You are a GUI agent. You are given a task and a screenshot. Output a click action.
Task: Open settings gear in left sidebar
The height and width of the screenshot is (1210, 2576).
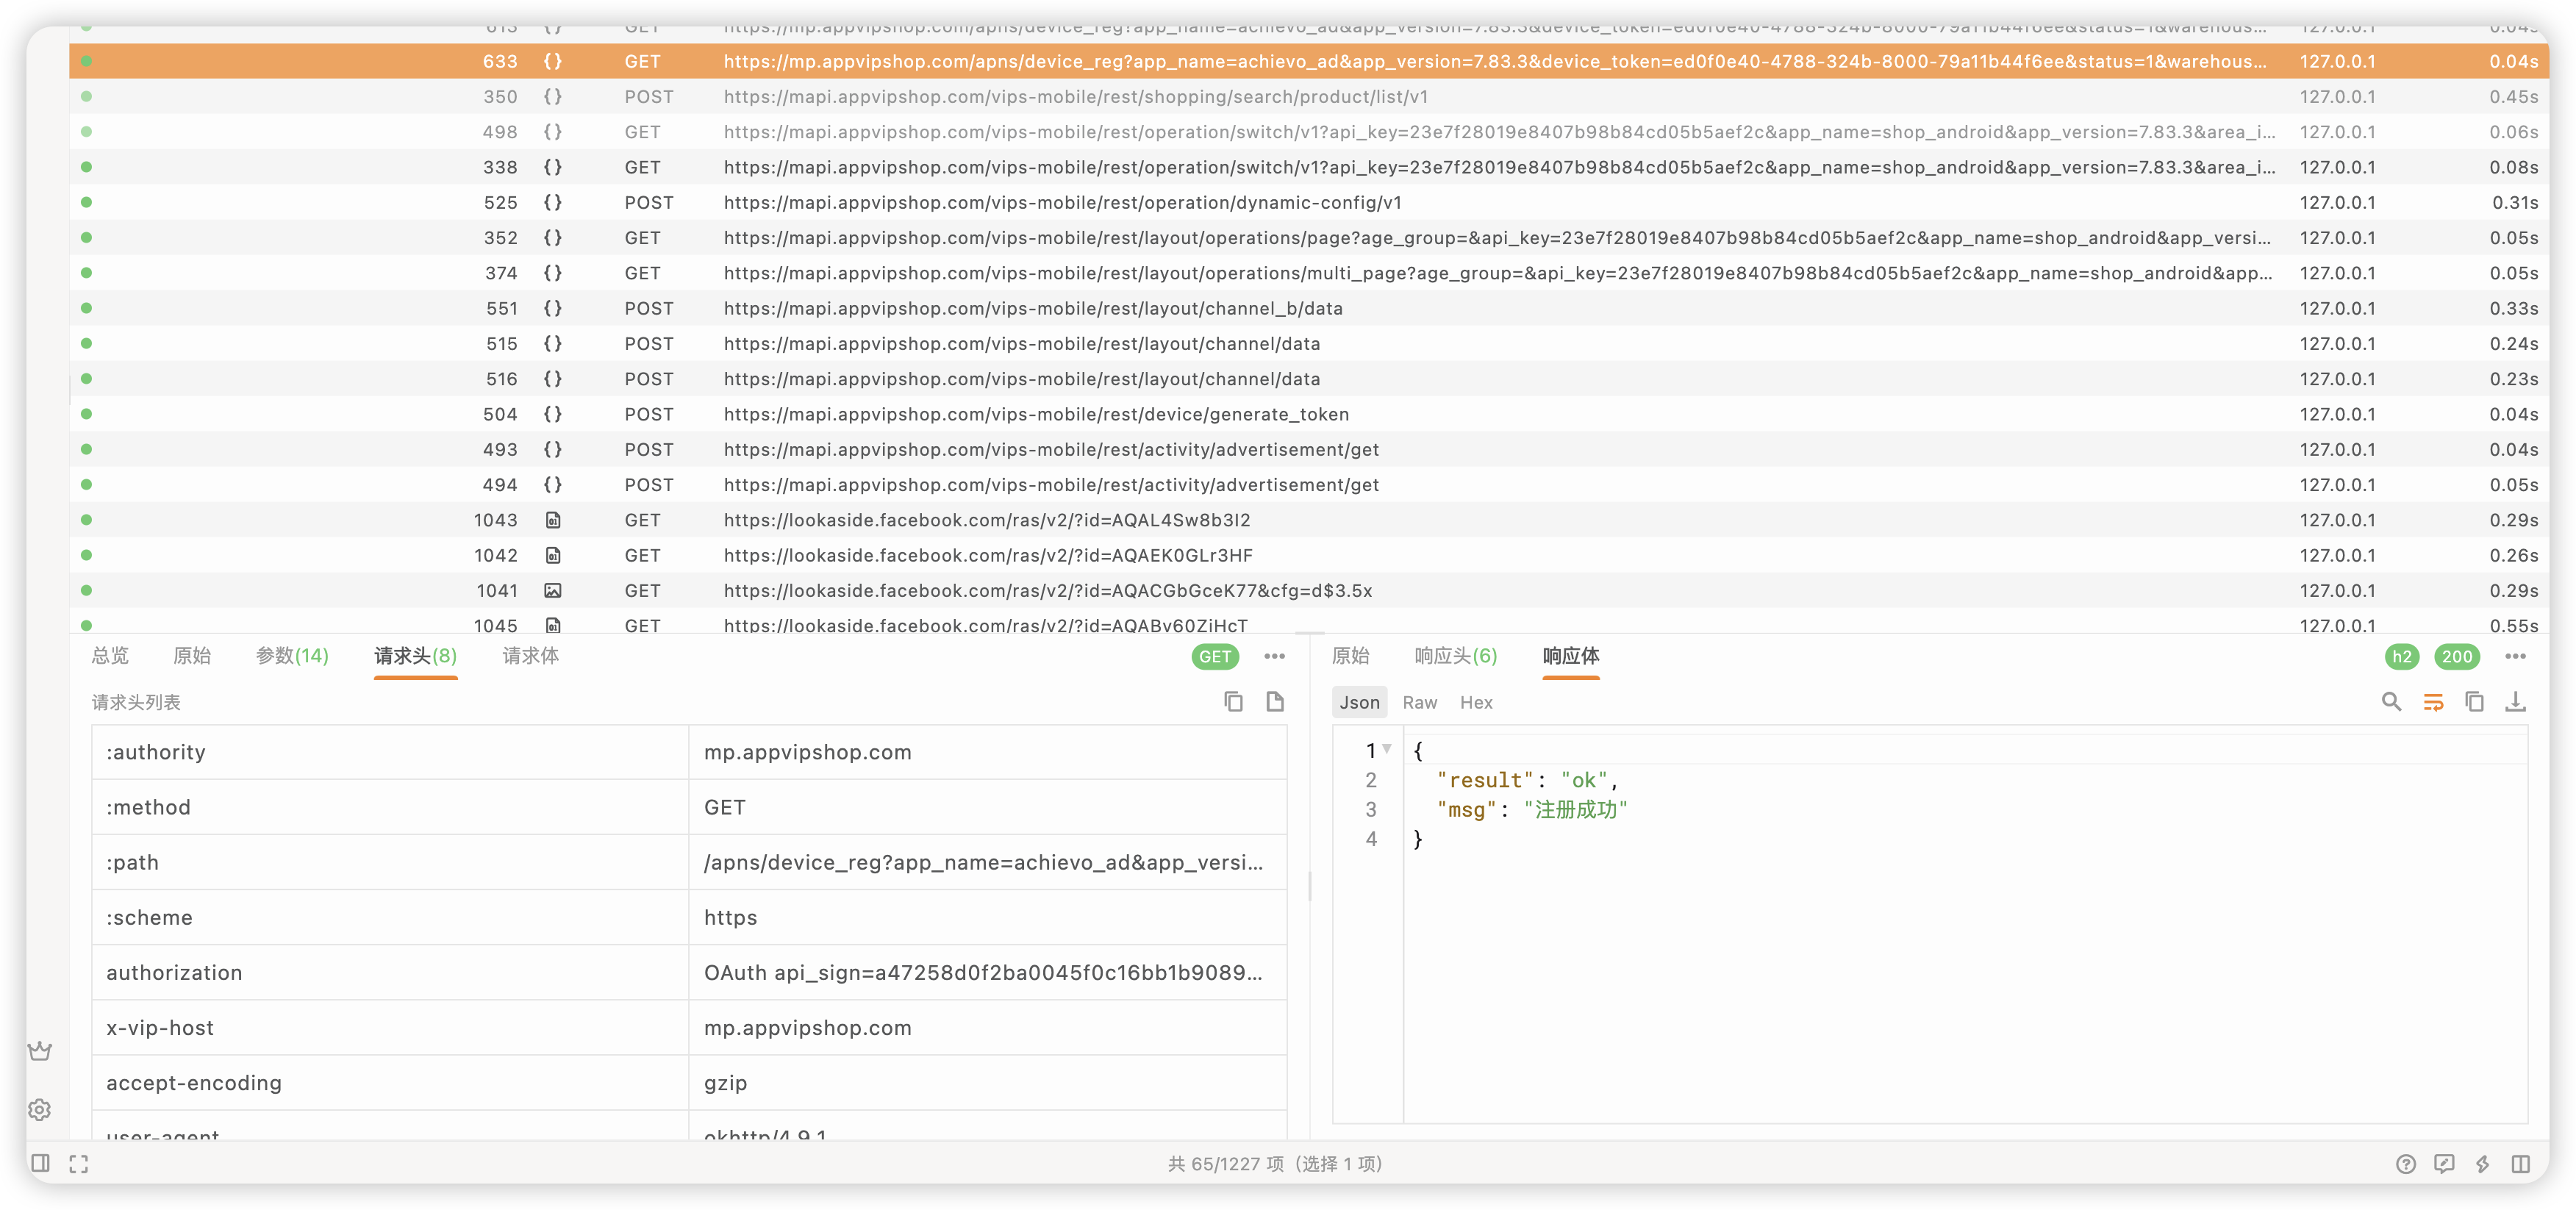pos(40,1109)
